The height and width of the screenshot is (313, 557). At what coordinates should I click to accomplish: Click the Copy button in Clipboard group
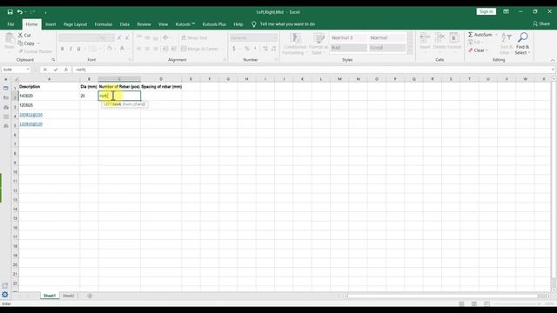click(x=27, y=43)
